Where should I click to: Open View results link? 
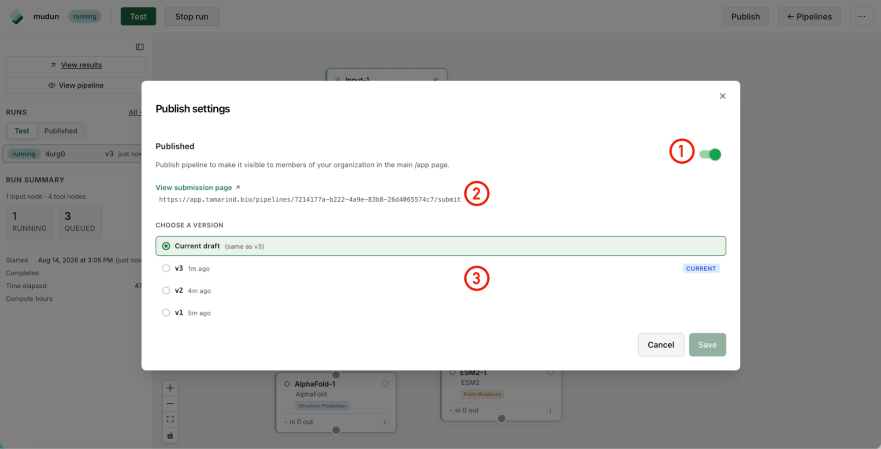(x=76, y=65)
